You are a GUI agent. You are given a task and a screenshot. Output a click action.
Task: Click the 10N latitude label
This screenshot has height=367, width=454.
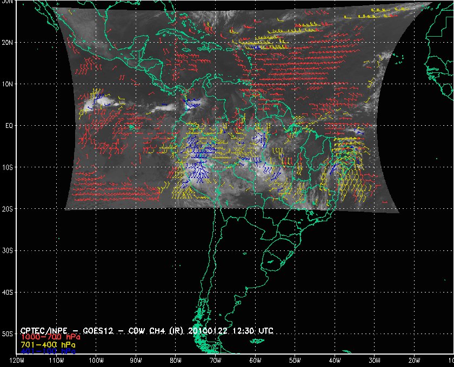pyautogui.click(x=7, y=84)
